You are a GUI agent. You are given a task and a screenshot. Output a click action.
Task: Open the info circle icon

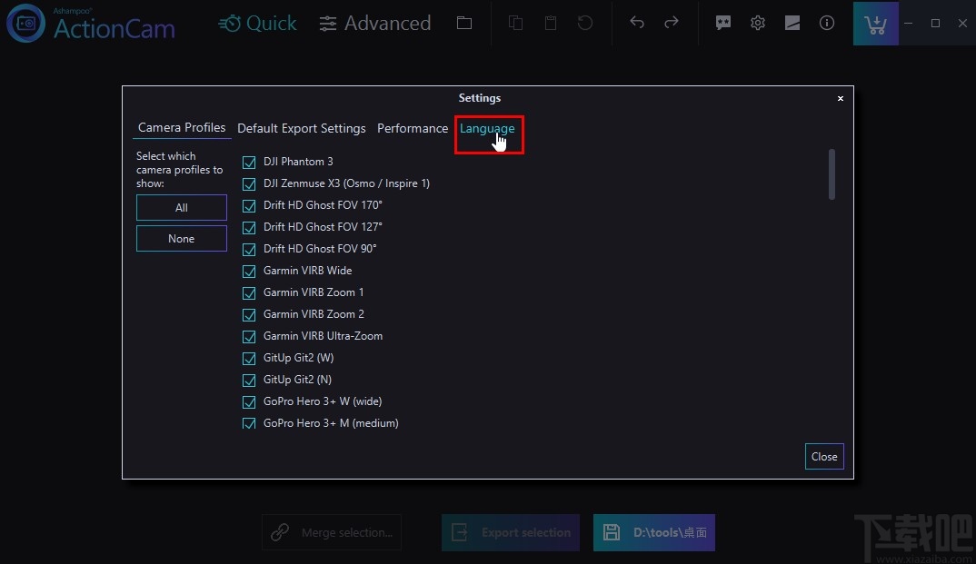pyautogui.click(x=827, y=23)
